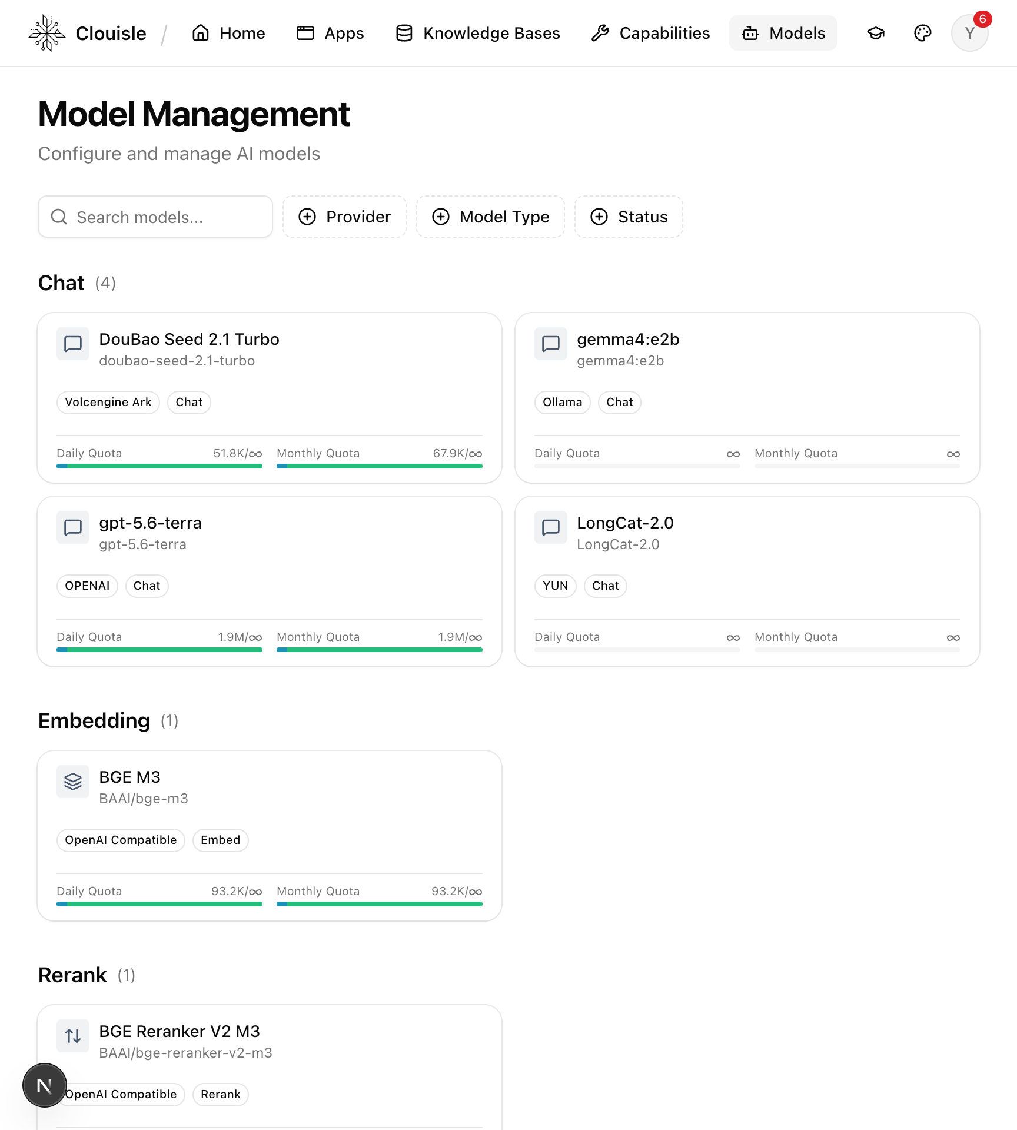Open the Apps section
The image size is (1017, 1130).
point(330,33)
